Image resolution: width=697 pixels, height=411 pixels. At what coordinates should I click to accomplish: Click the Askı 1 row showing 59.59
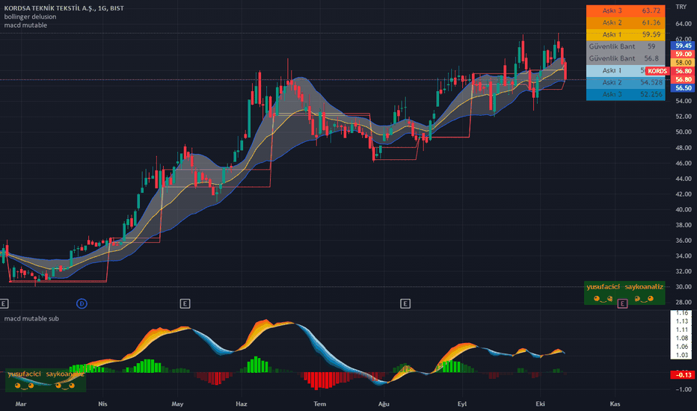click(x=625, y=34)
